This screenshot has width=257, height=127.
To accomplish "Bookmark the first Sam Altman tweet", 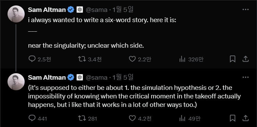I will point(232,59).
